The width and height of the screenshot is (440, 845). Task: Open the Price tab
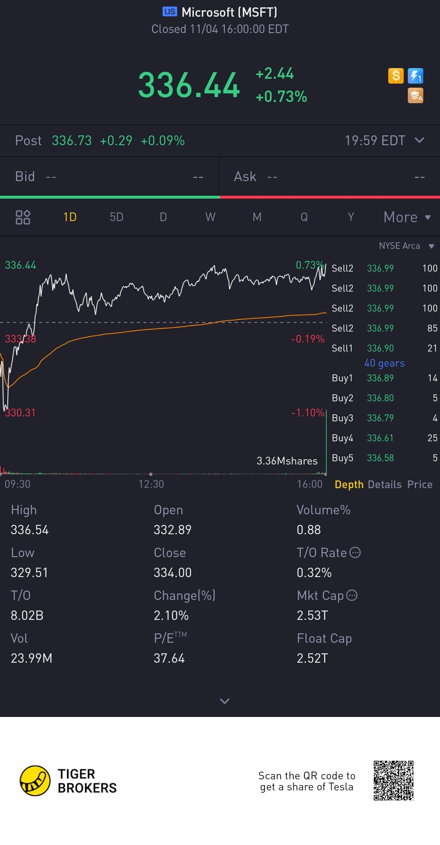pos(420,484)
